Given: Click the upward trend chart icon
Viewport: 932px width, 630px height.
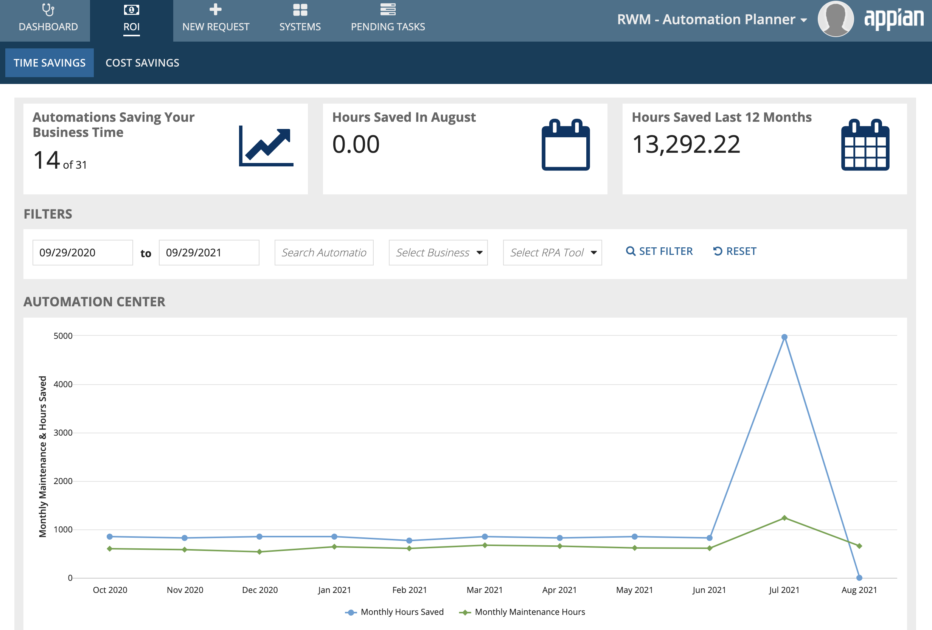Looking at the screenshot, I should tap(266, 146).
